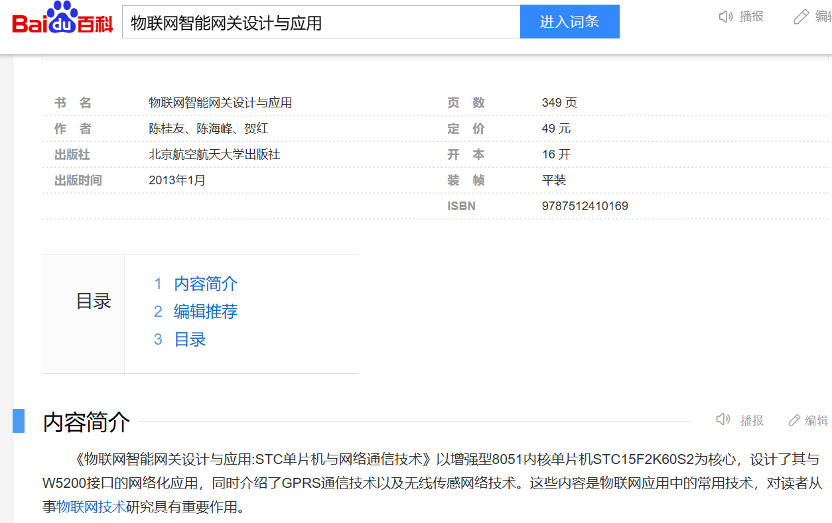Jump to 内容简介 from the table of contents
Viewport: 832px width, 523px height.
(x=205, y=284)
